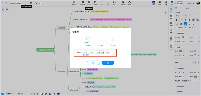Select center text alignment
Screen dimensions: 201x96
point(189,24)
